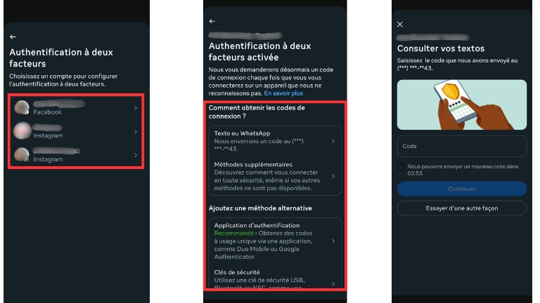
Task: Go back from the account selection screen
Action: click(13, 36)
